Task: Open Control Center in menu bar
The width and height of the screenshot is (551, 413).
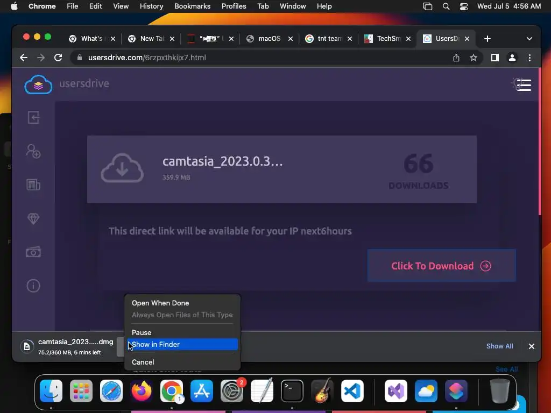Action: pos(464,6)
